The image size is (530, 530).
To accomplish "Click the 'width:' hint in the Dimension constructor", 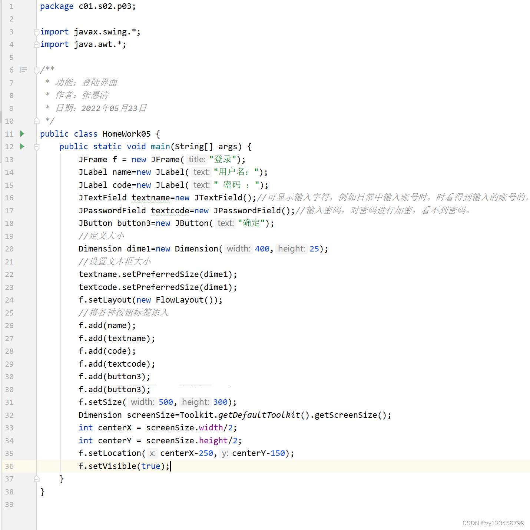I will click(x=239, y=249).
